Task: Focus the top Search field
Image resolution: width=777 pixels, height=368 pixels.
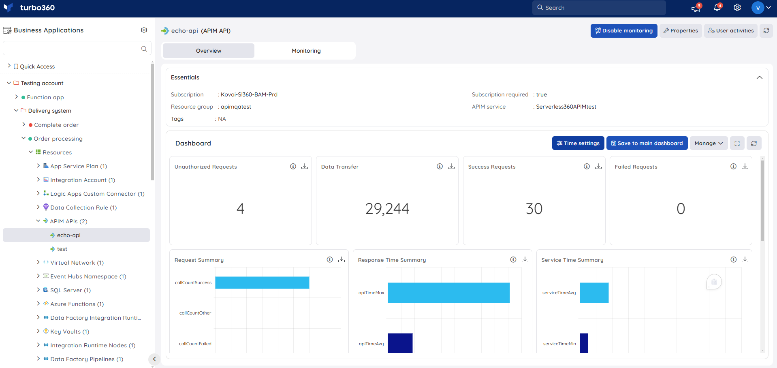Action: (599, 8)
